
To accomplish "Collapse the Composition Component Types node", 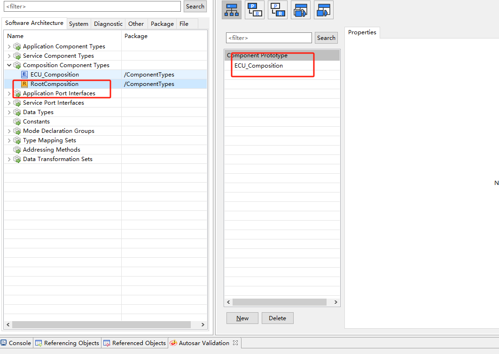I will (9, 65).
